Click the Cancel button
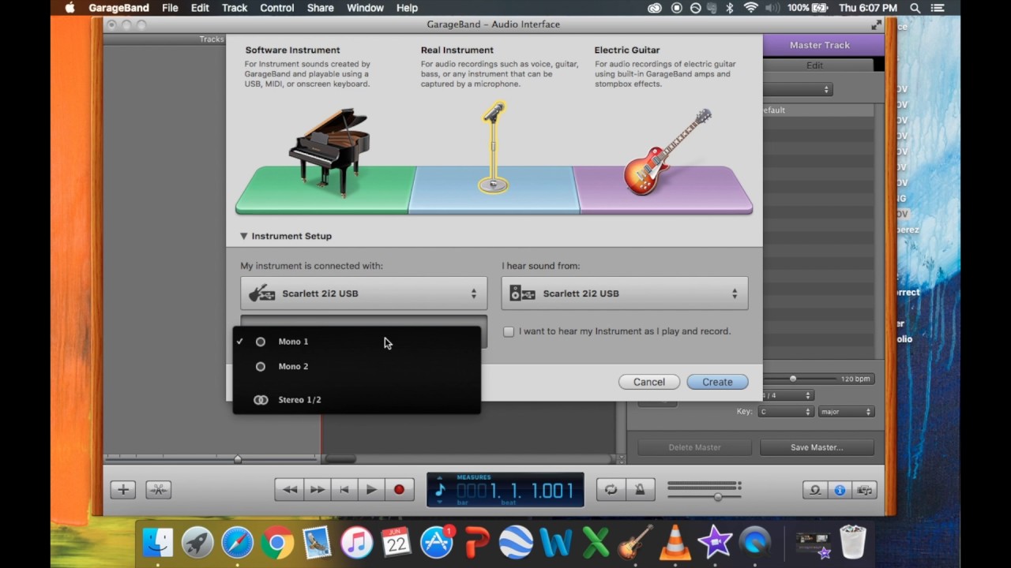Viewport: 1011px width, 568px height. (649, 382)
